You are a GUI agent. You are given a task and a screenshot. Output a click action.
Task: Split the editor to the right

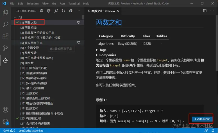click(x=205, y=11)
